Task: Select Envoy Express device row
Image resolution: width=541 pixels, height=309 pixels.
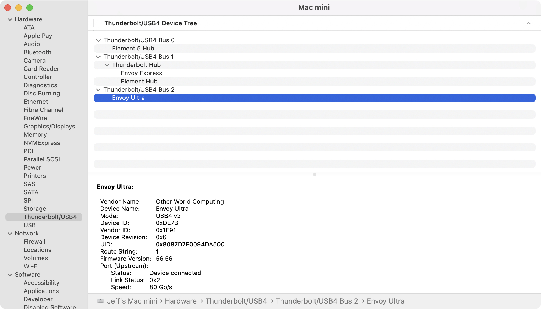Action: [141, 73]
